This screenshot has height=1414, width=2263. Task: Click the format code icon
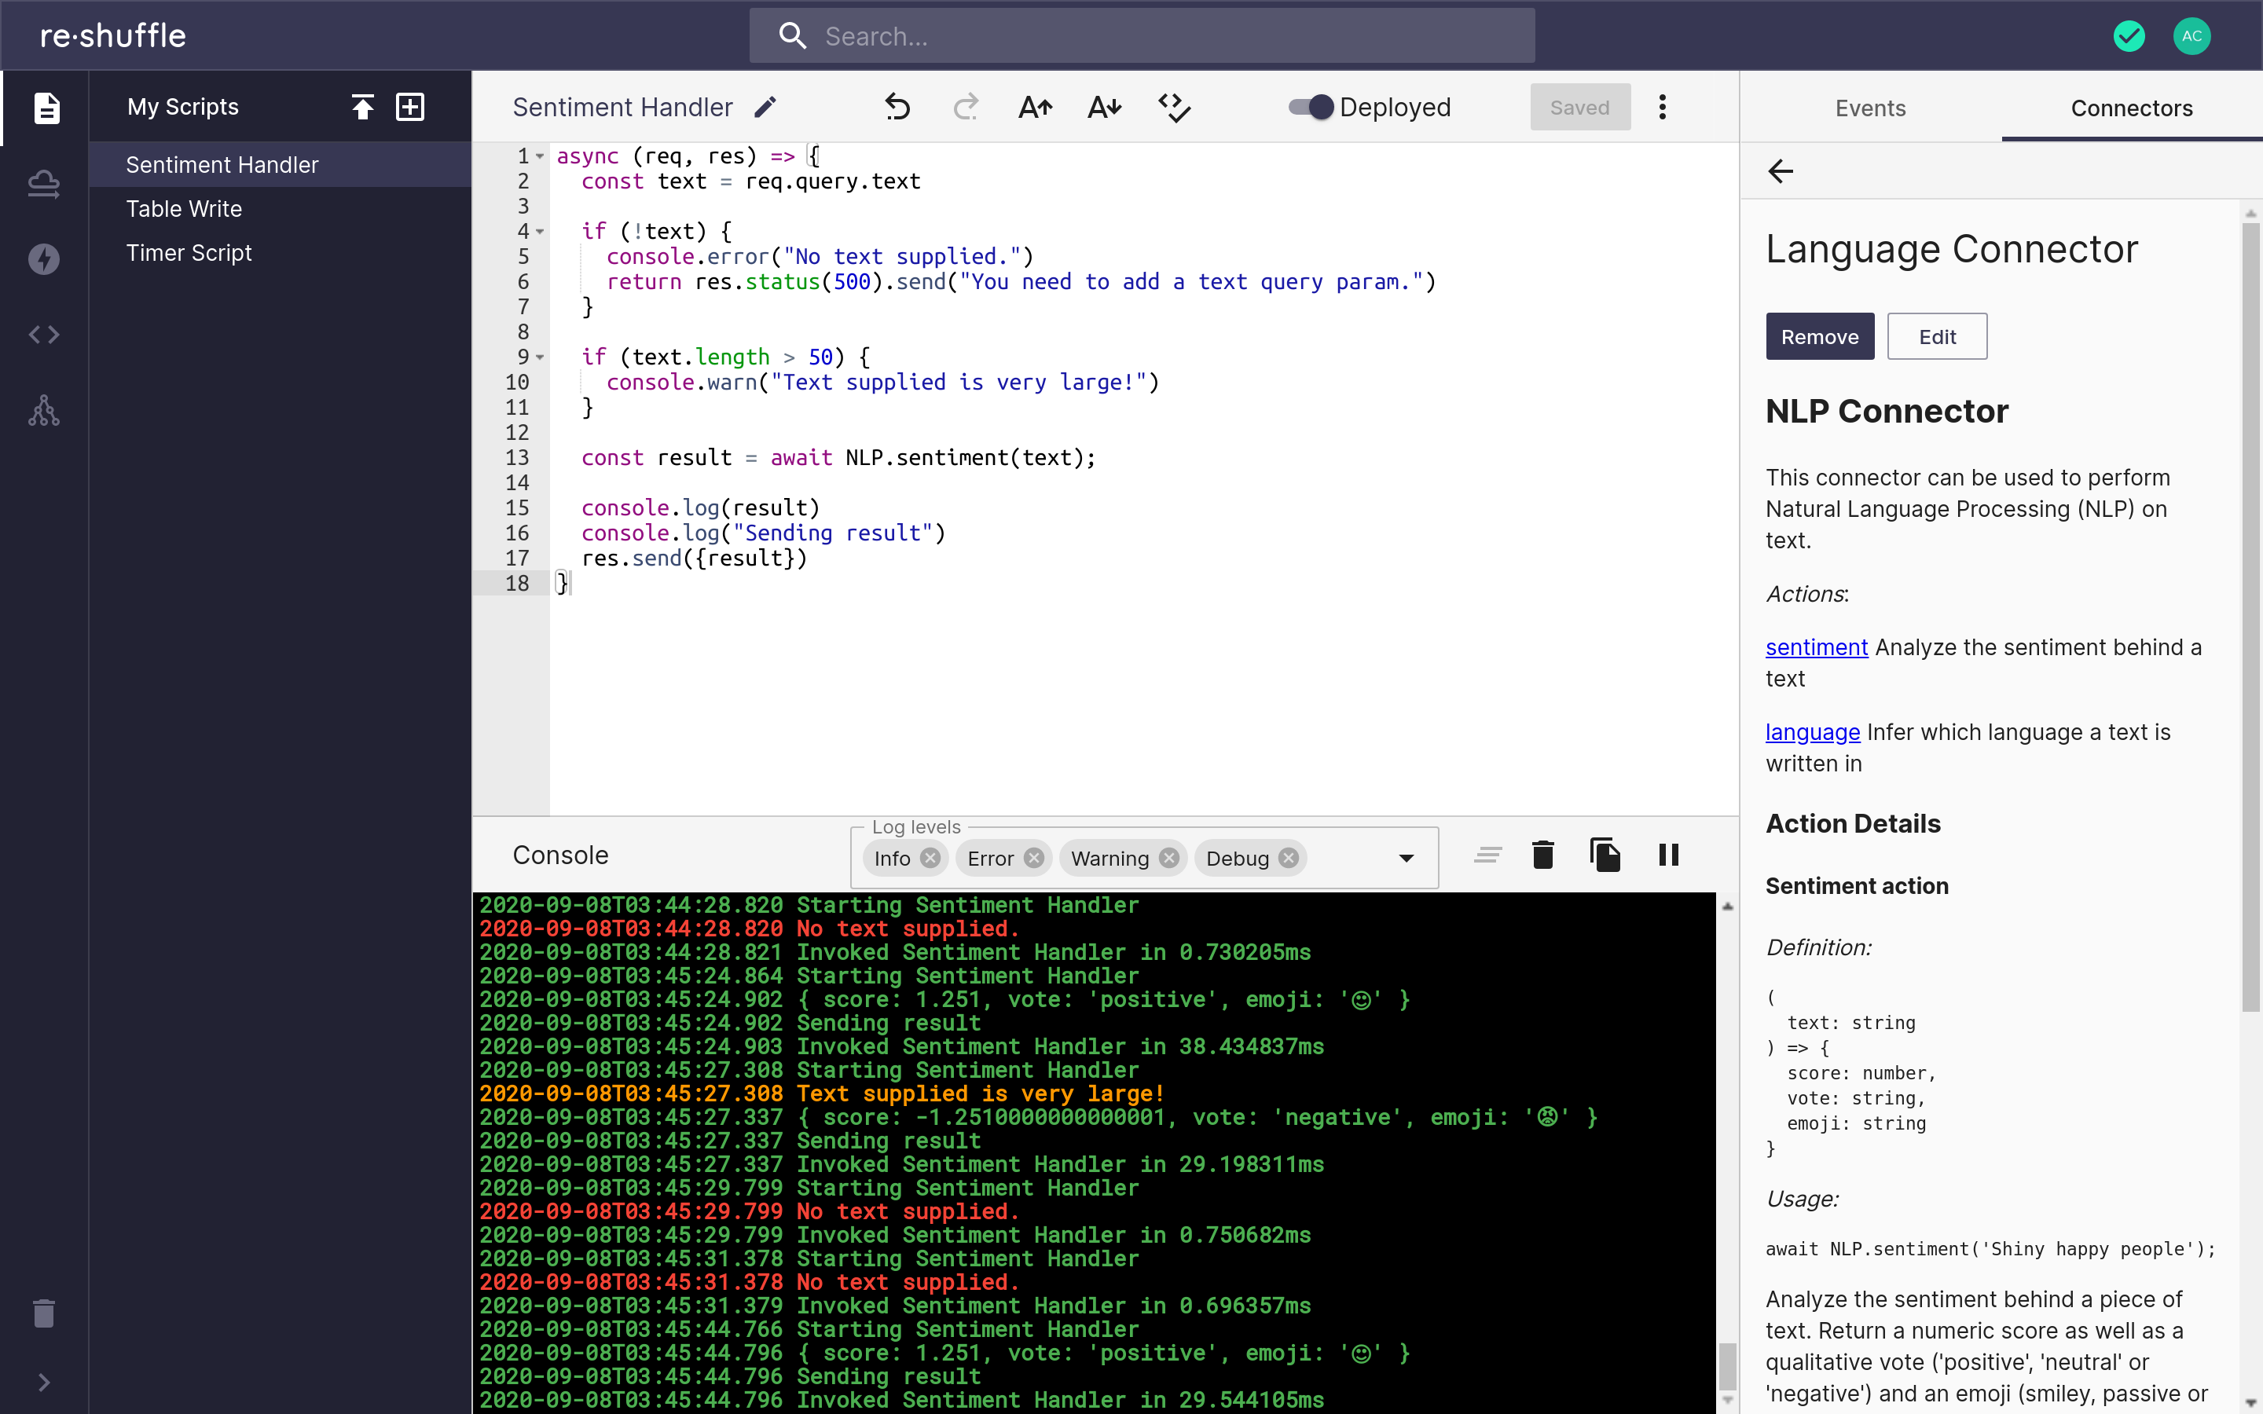pos(1175,108)
